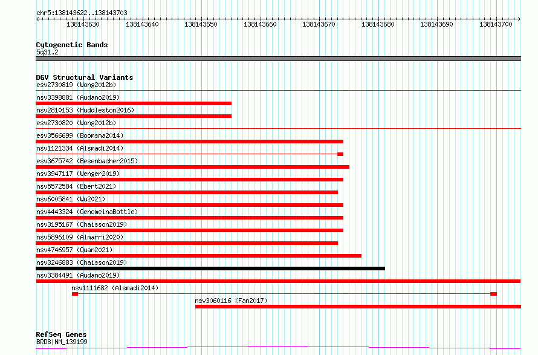Image resolution: width=538 pixels, height=355 pixels.
Task: Click the nsv3947117 (Wenger2019) label
Action: 78,174
